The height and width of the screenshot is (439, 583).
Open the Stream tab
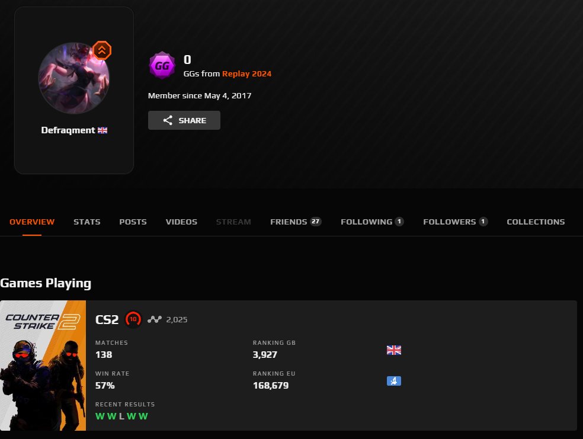click(x=233, y=222)
